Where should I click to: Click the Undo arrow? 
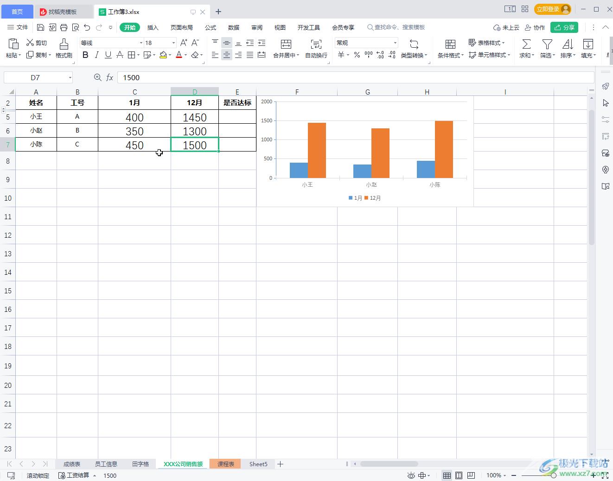pyautogui.click(x=87, y=27)
